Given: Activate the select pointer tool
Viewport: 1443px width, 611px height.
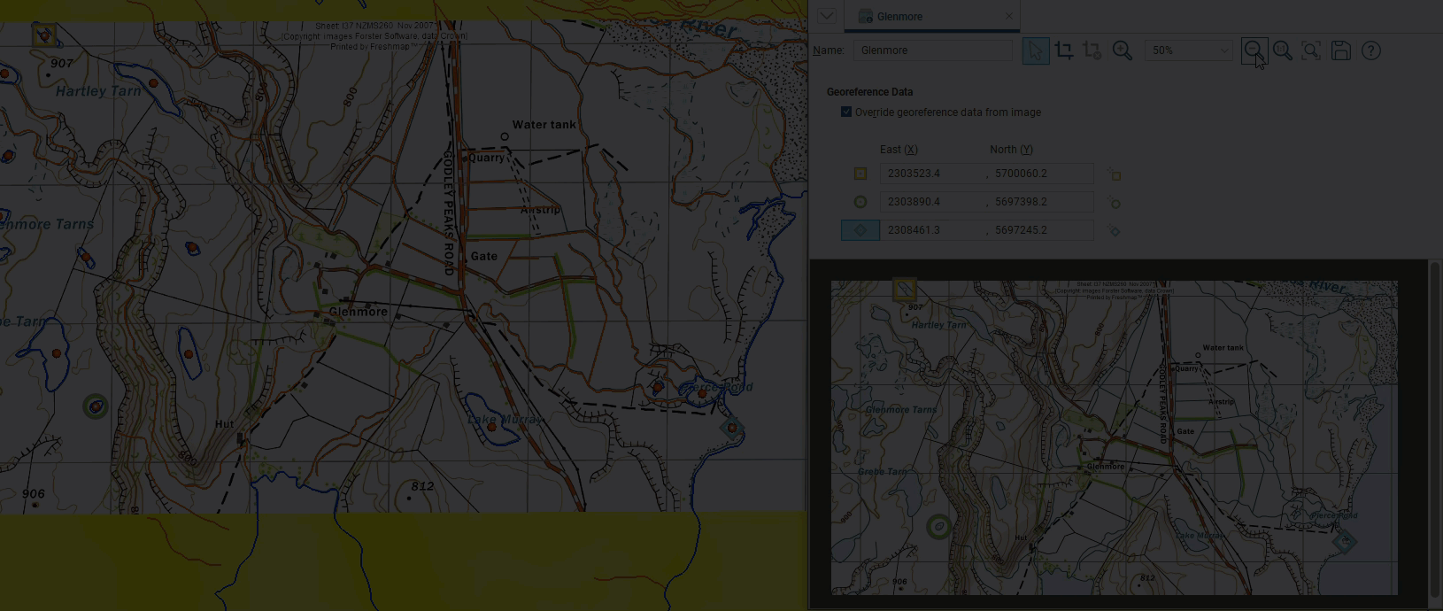Looking at the screenshot, I should 1035,50.
